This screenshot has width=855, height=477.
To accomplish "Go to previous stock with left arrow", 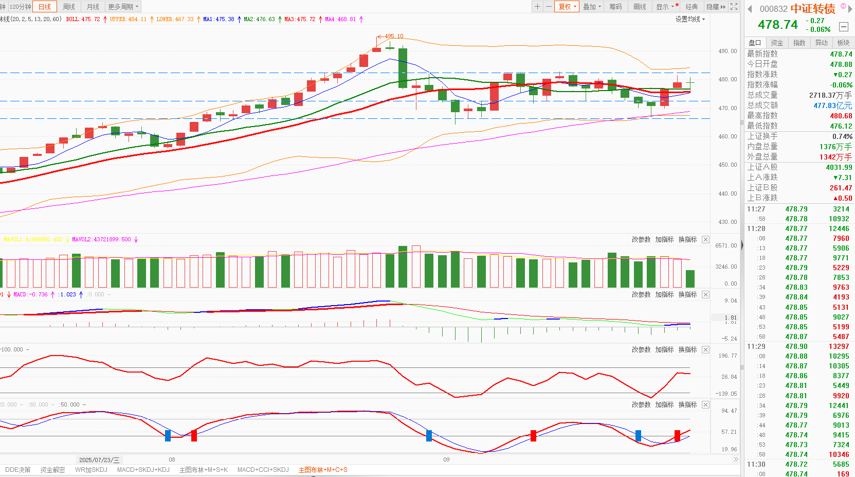I will pos(750,9).
